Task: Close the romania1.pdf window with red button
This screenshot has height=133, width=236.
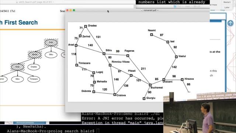Action: (67, 10)
